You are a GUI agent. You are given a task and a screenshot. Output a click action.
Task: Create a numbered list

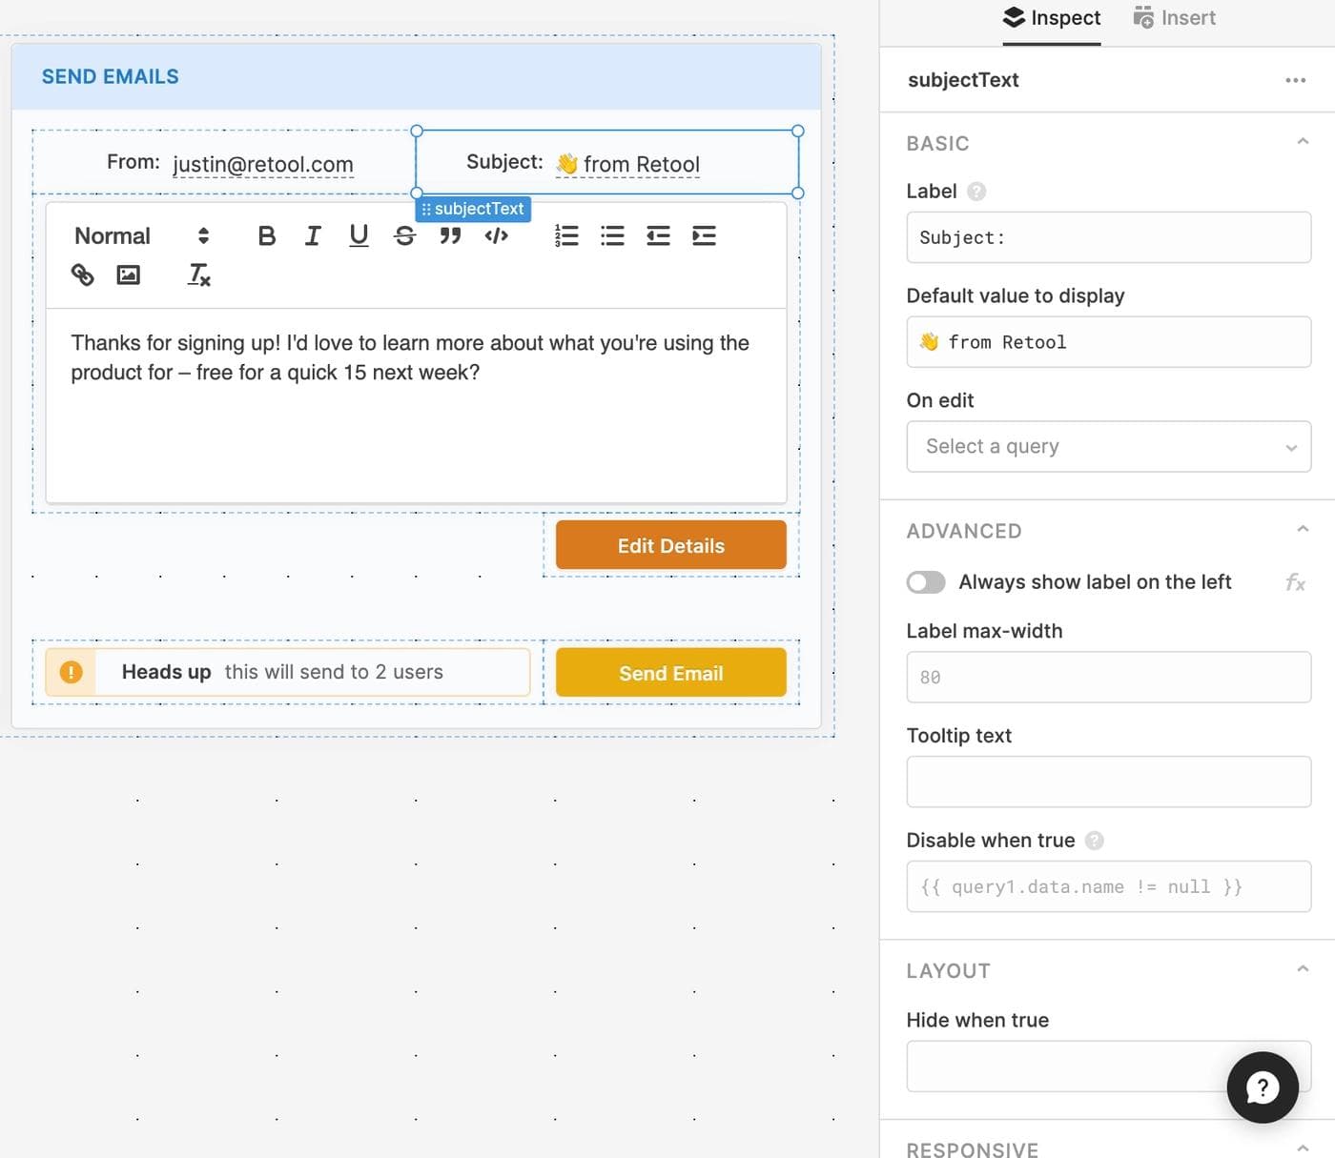[566, 236]
